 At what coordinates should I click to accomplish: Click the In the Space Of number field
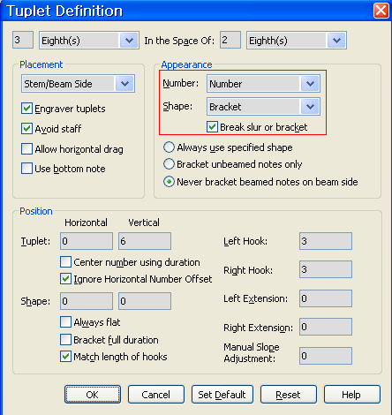(x=230, y=40)
